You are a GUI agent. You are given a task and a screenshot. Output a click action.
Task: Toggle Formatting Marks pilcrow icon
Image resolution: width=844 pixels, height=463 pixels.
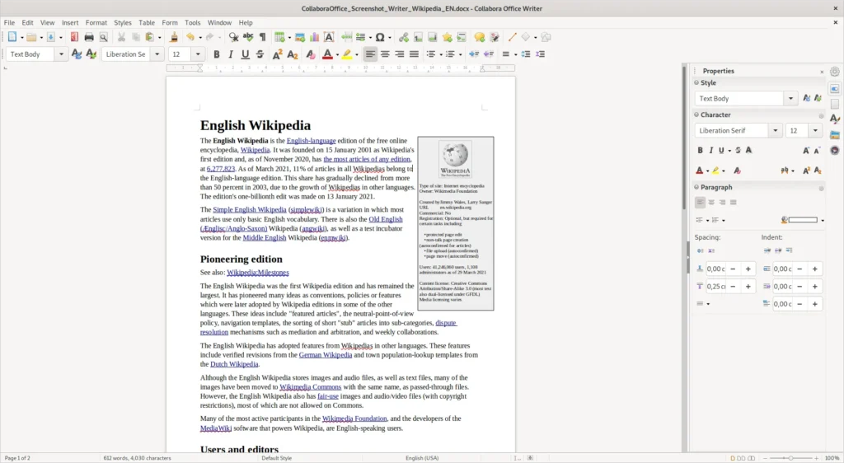(262, 37)
